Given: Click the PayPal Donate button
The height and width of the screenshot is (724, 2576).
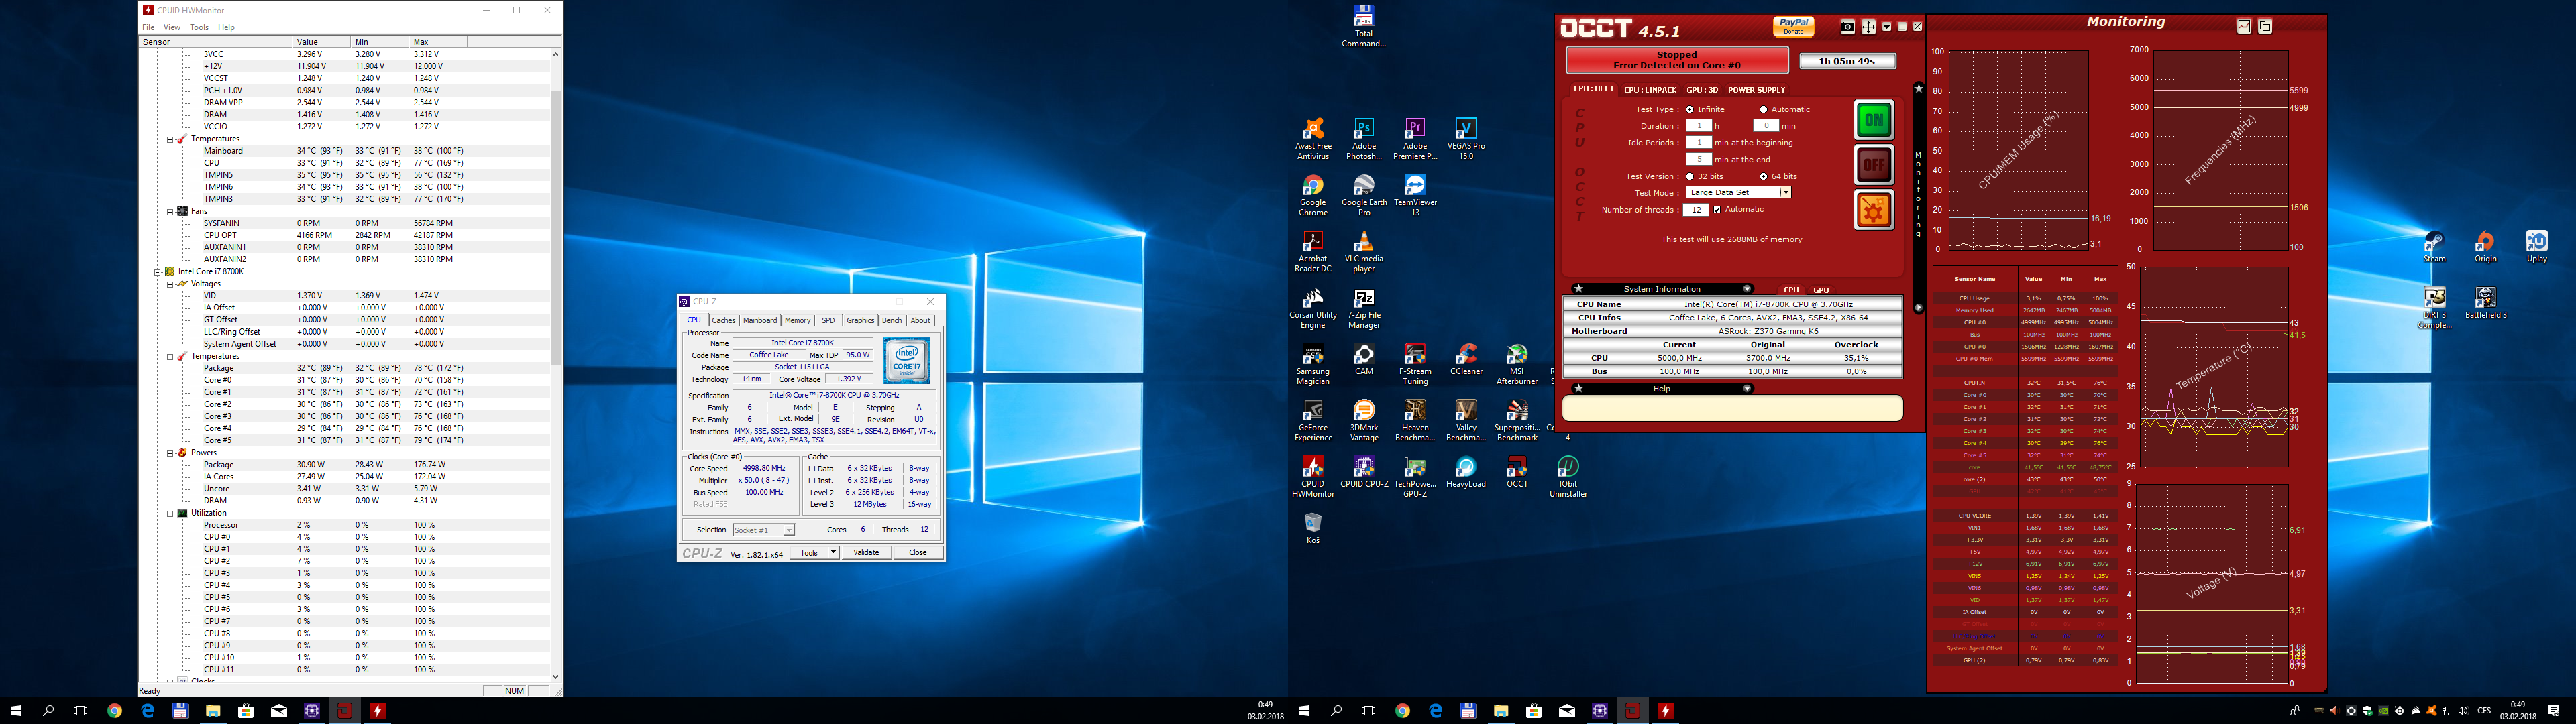Looking at the screenshot, I should pyautogui.click(x=1793, y=26).
